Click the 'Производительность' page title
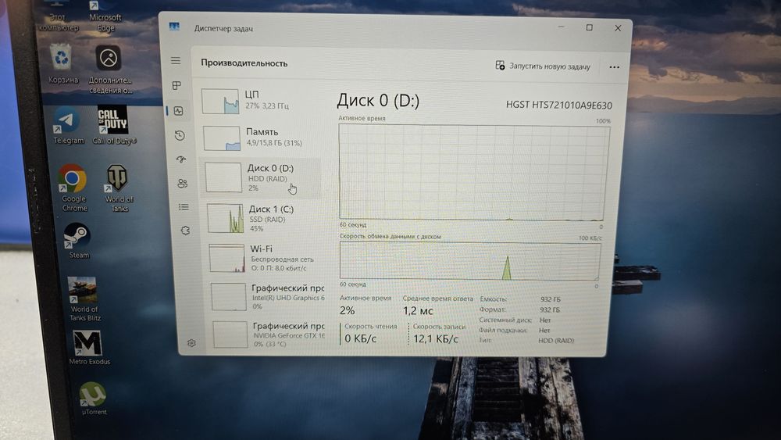The width and height of the screenshot is (781, 440). [244, 63]
